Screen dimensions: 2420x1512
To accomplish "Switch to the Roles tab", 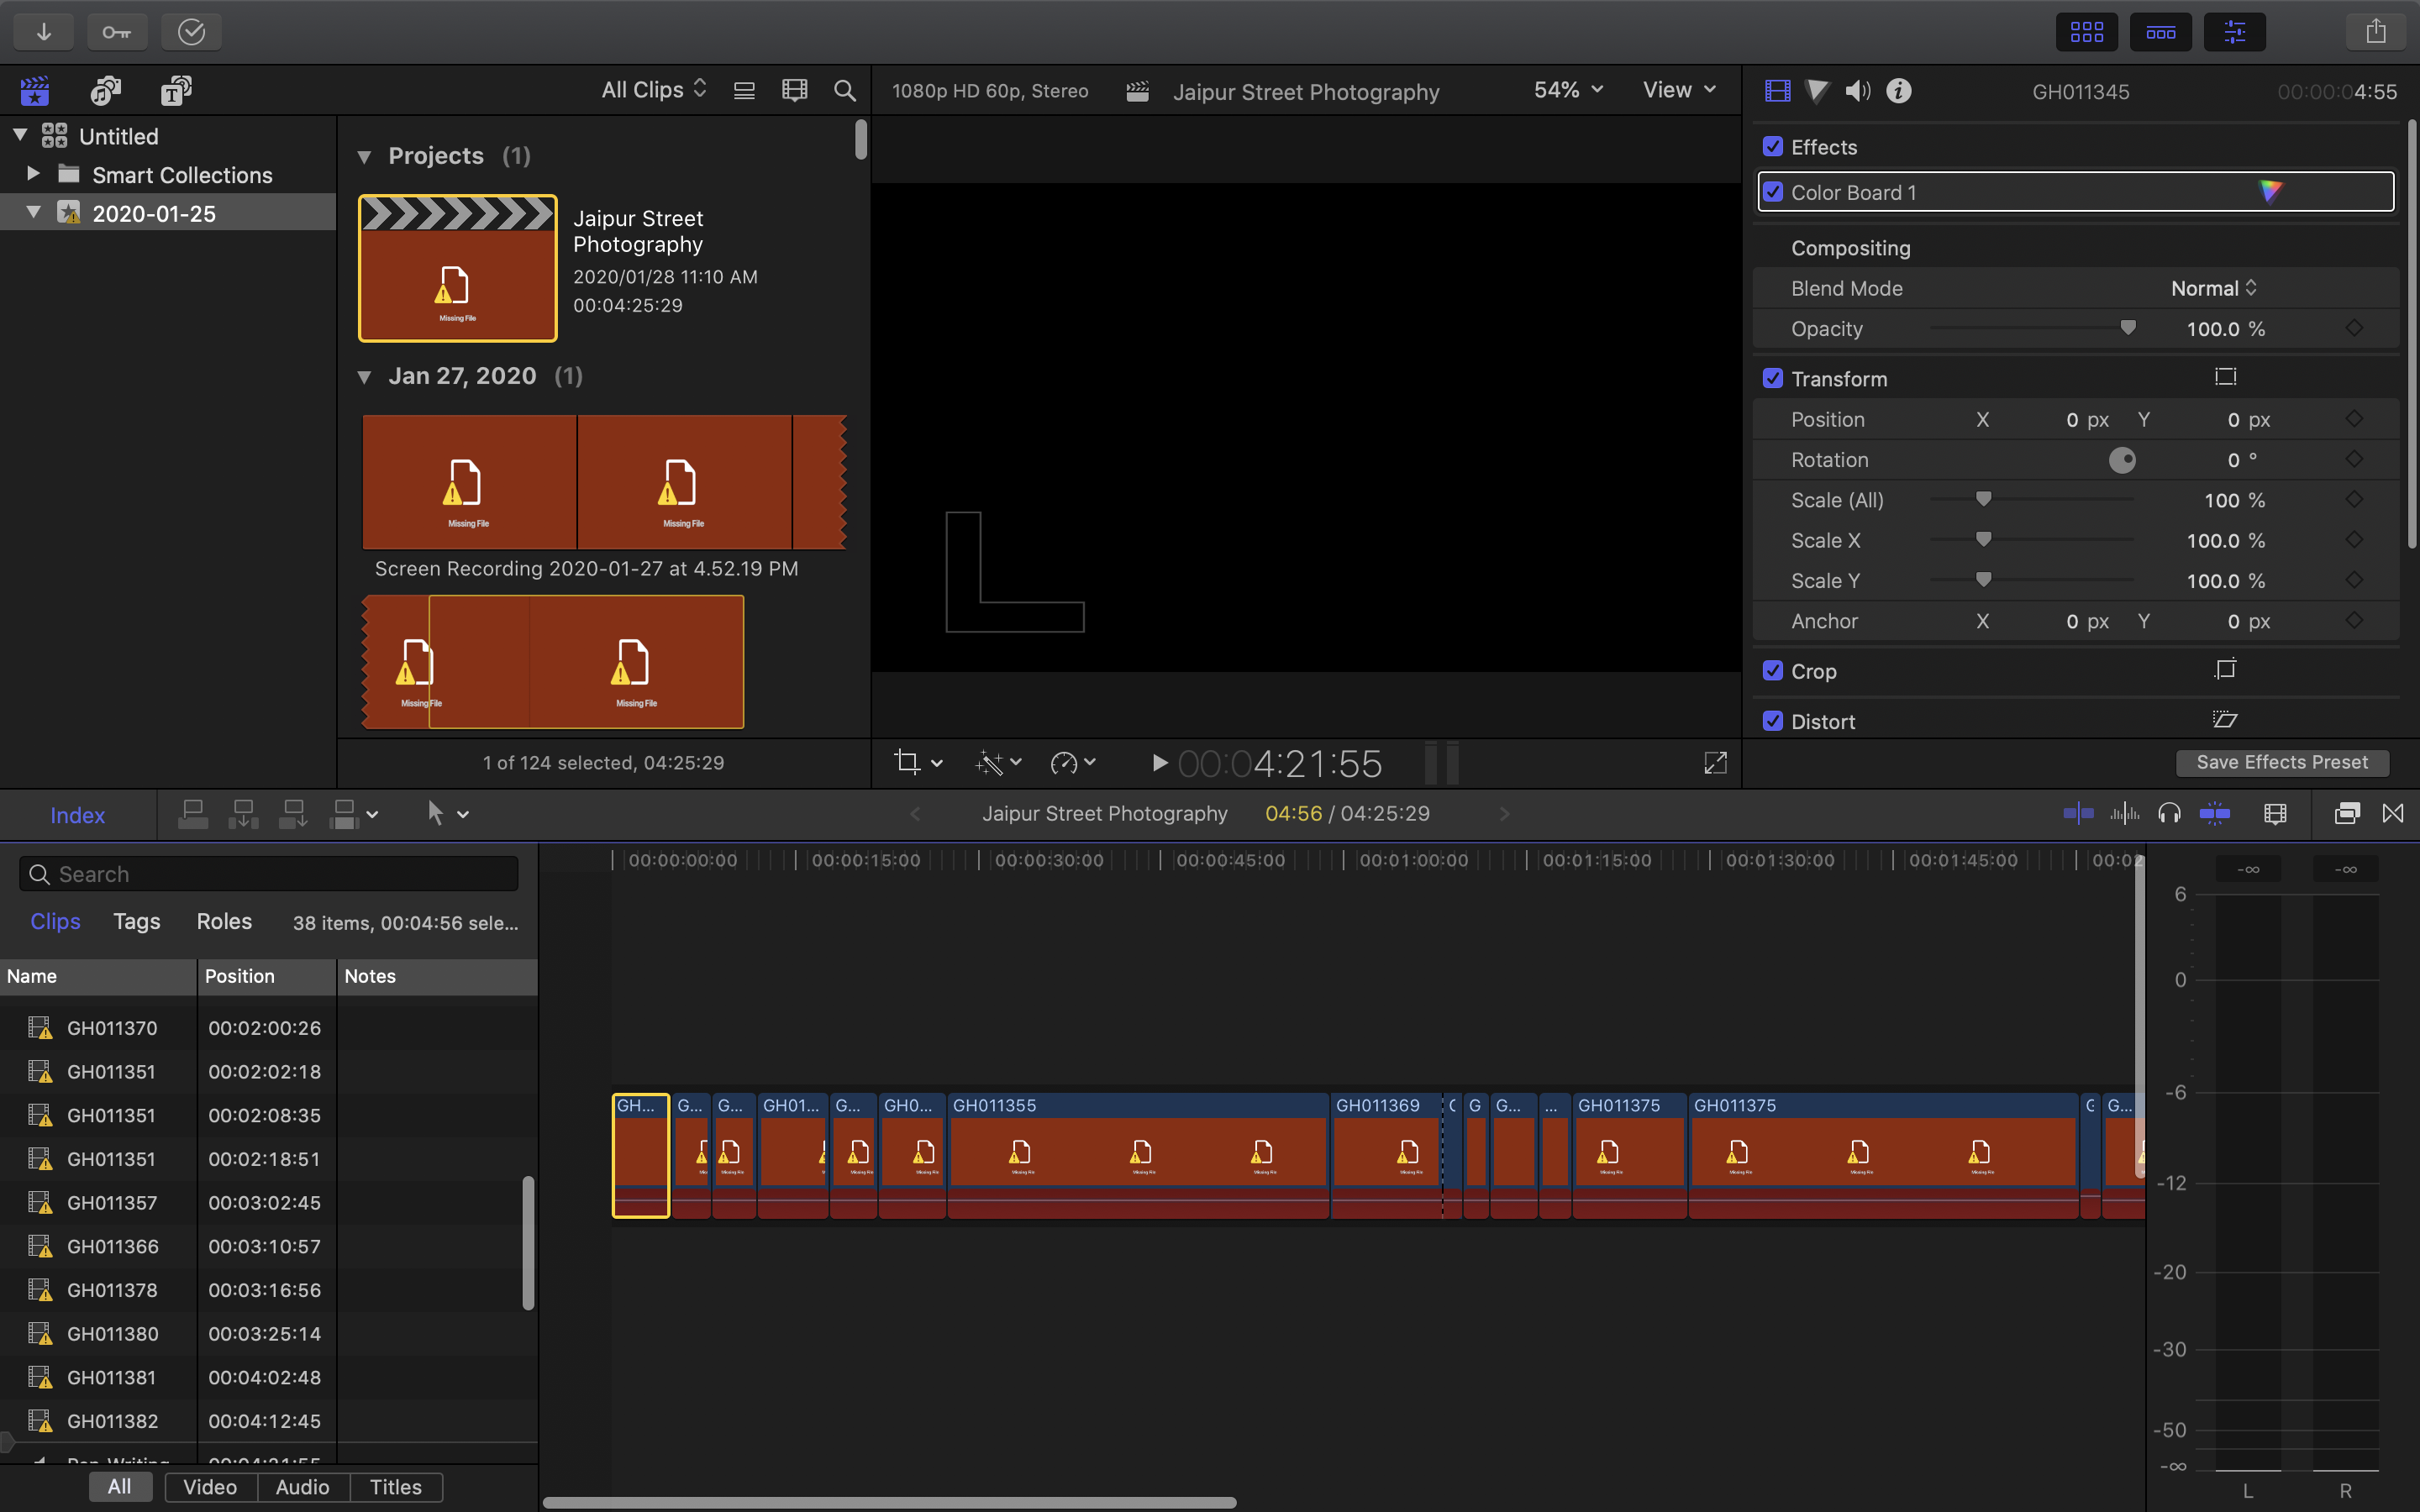I will (x=224, y=921).
